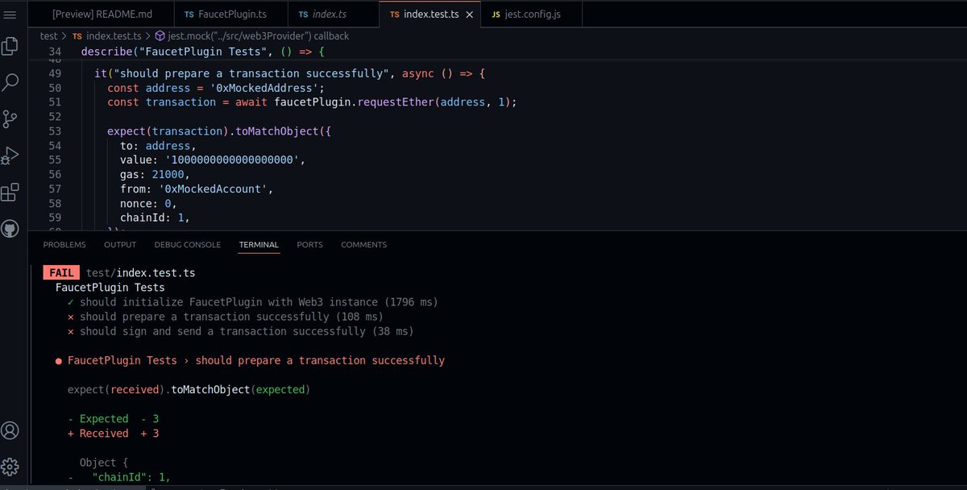The image size is (967, 490).
Task: Open the Extensions view
Action: tap(10, 193)
